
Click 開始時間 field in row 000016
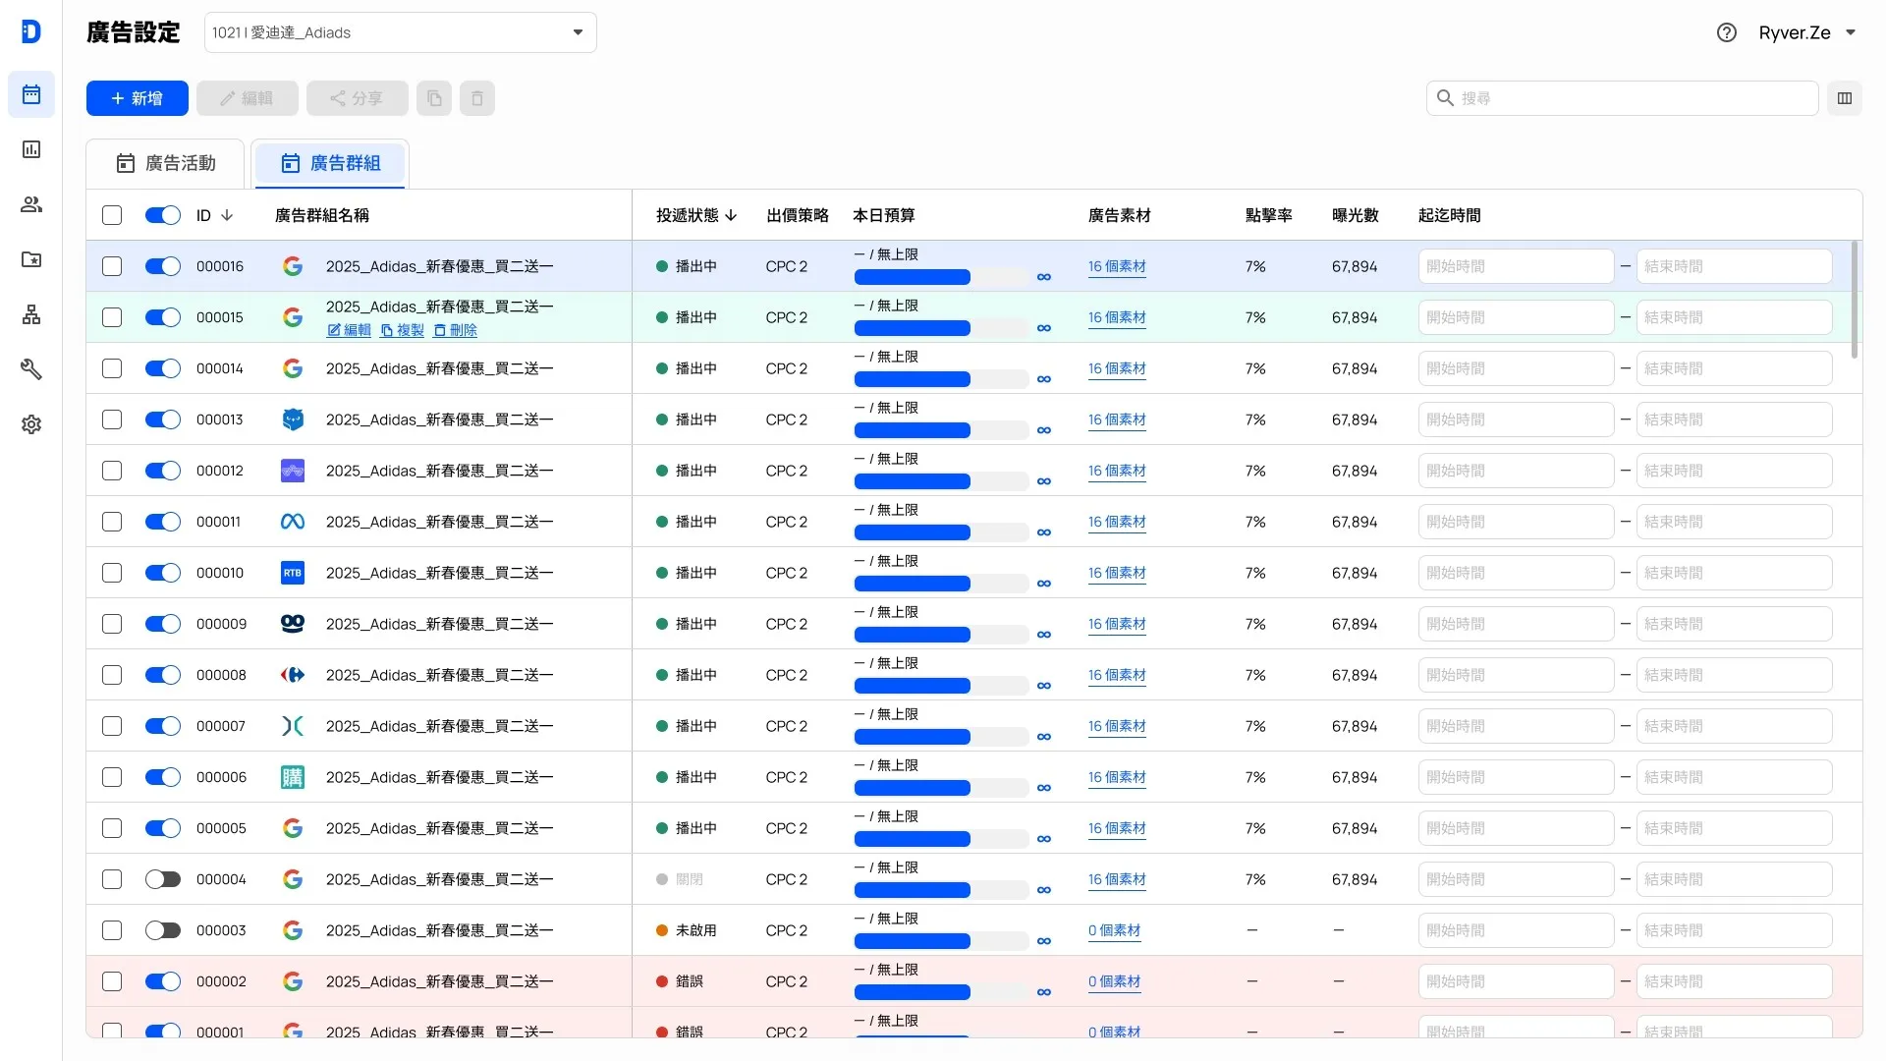click(x=1517, y=266)
